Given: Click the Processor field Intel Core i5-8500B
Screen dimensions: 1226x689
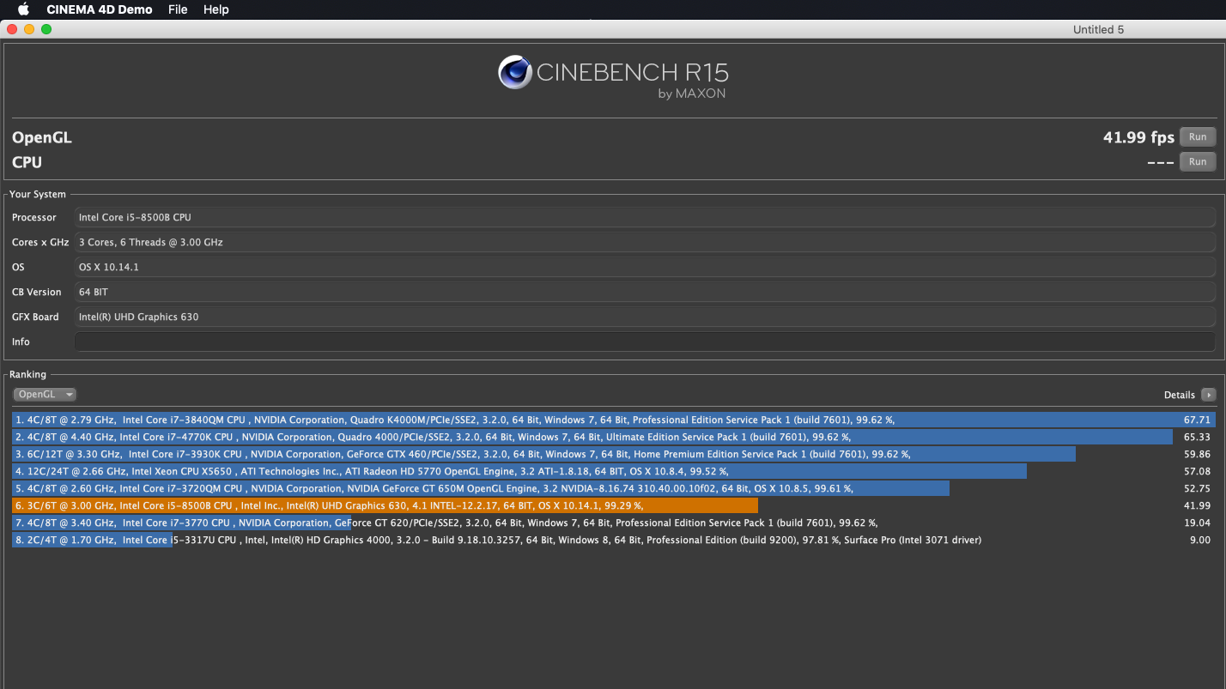Looking at the screenshot, I should [x=645, y=217].
